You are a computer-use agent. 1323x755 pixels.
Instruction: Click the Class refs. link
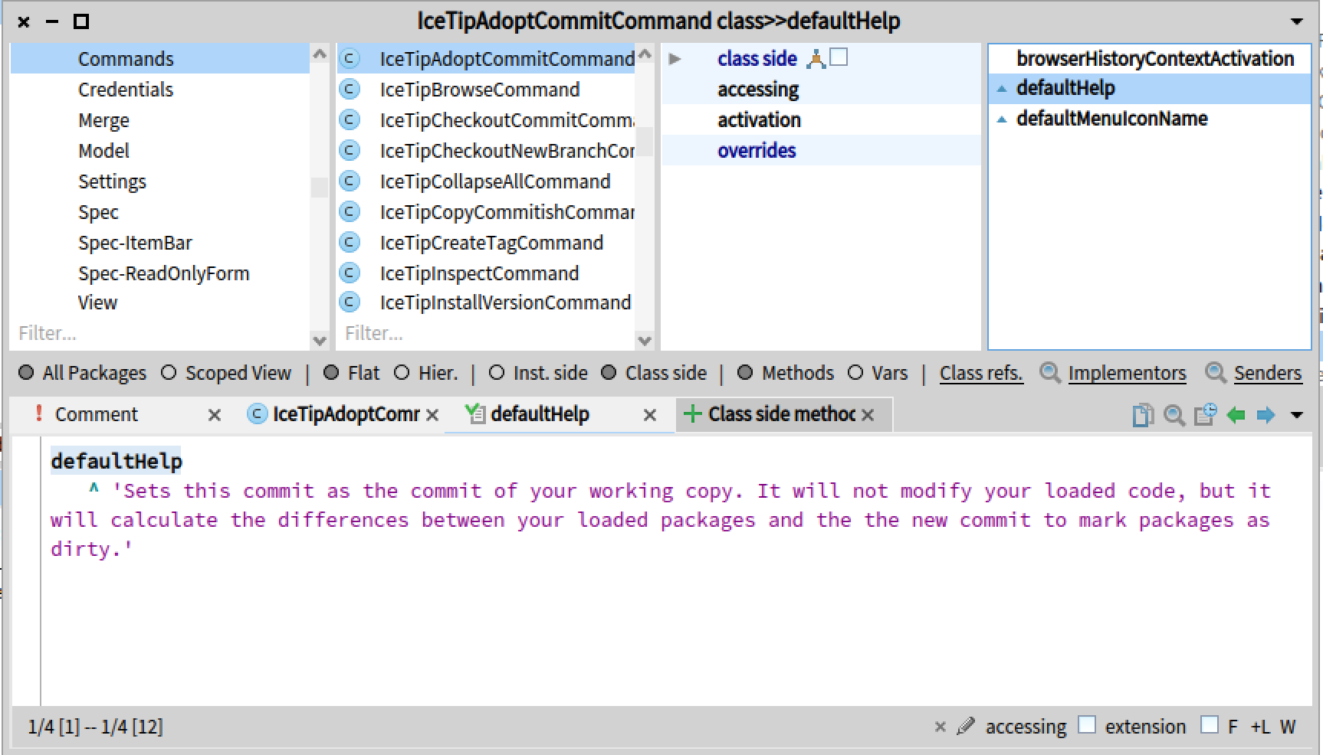tap(981, 373)
